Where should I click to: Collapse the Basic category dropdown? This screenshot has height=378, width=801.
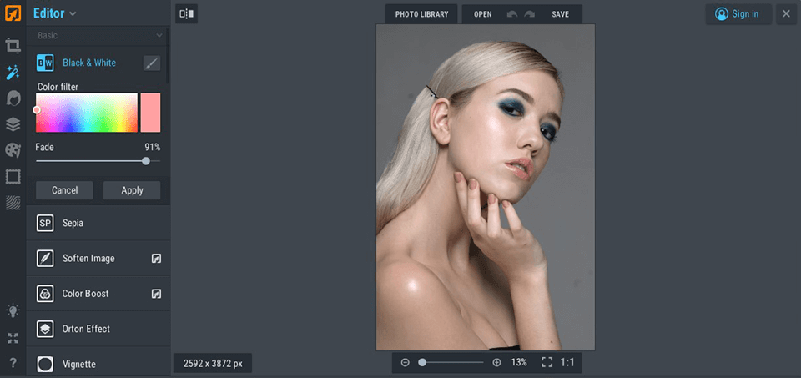tap(99, 35)
